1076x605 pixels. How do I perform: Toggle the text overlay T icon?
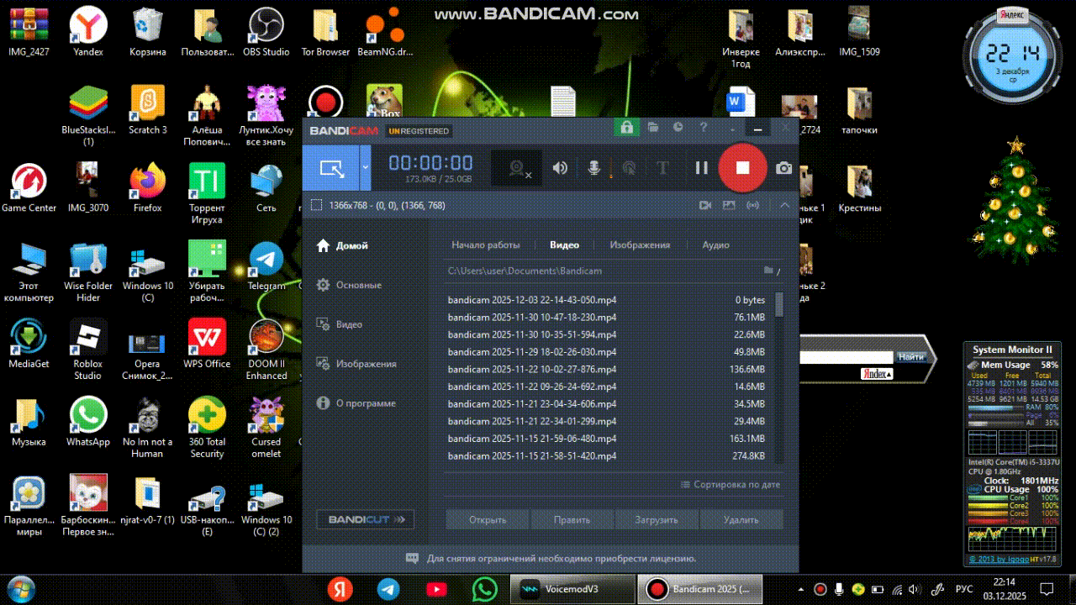(662, 168)
